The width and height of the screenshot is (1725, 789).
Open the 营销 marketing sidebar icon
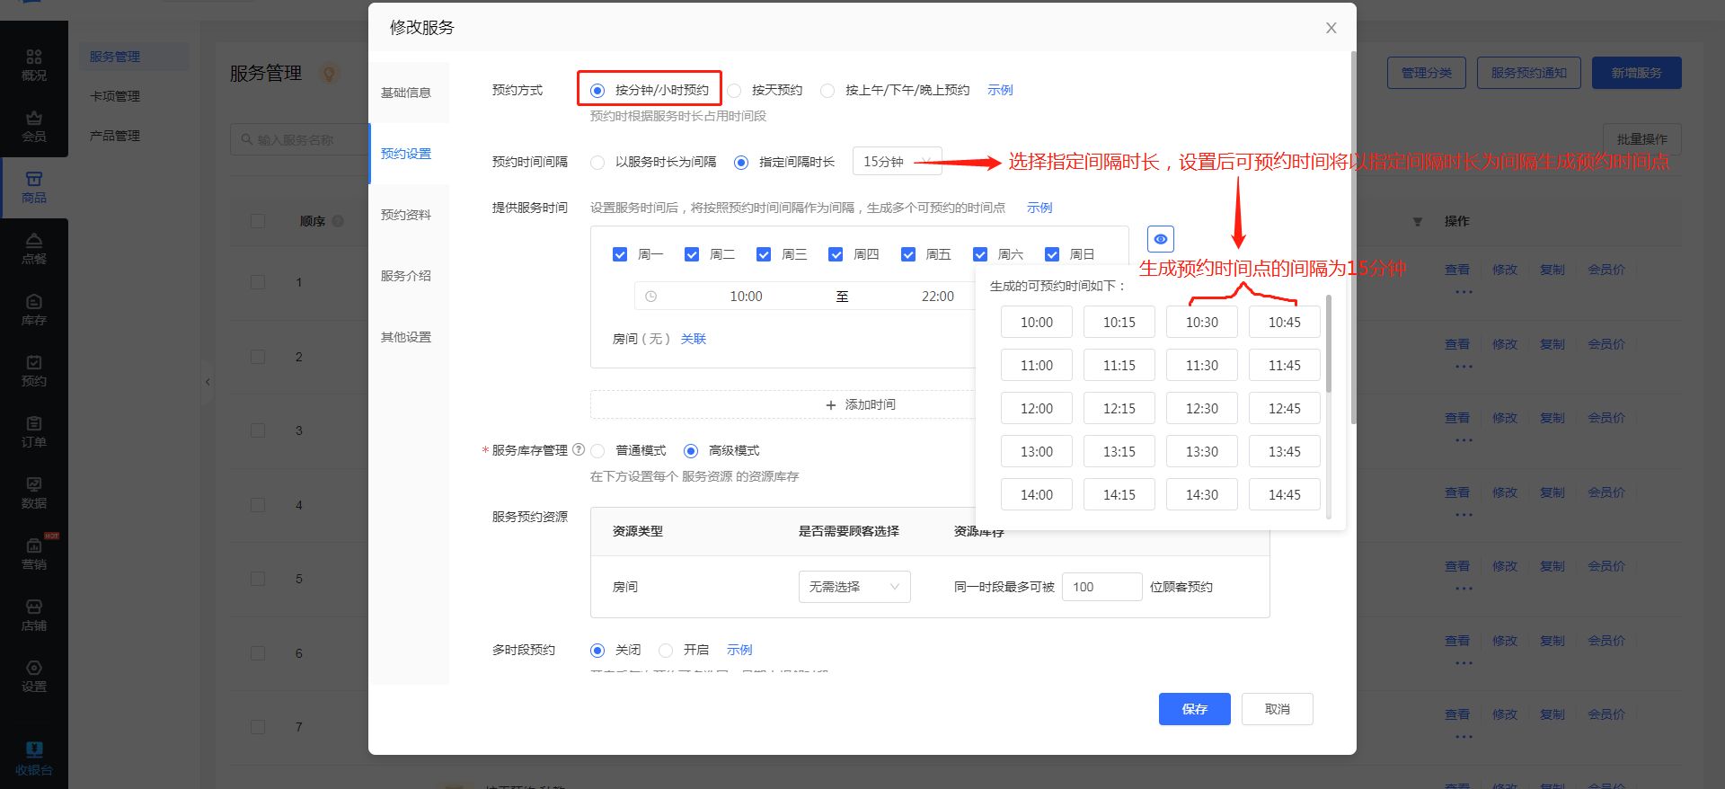click(34, 554)
